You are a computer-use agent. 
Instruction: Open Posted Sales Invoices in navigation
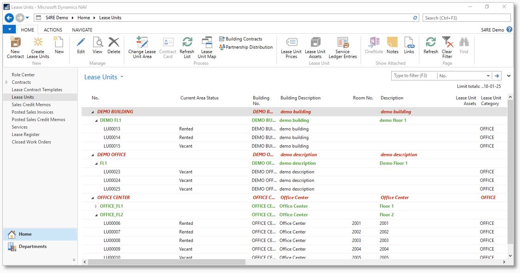coord(32,112)
